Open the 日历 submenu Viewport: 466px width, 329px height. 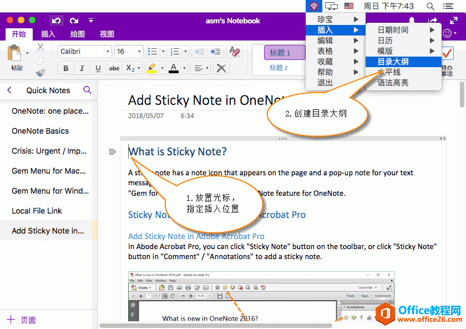tap(403, 41)
